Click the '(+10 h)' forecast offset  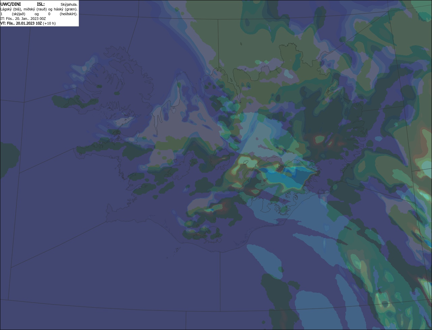[x=49, y=23]
